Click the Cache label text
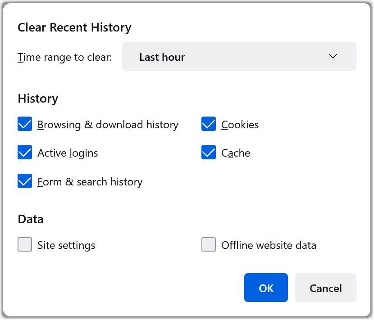 pos(235,153)
